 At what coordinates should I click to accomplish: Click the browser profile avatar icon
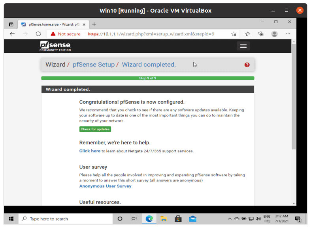click(274, 34)
